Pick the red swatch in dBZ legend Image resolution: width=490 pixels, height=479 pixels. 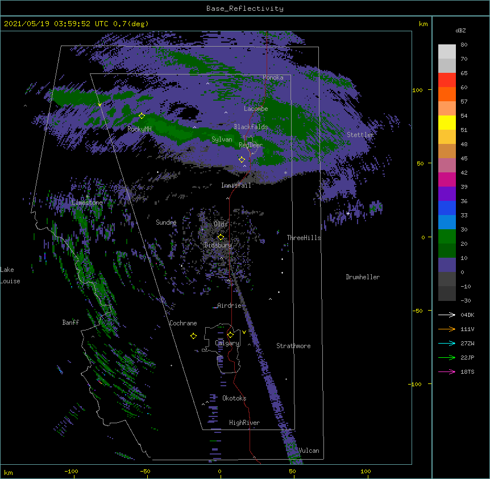[447, 80]
